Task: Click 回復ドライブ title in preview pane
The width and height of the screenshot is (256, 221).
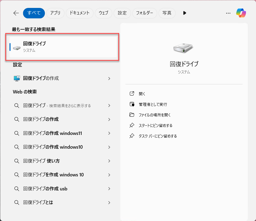Action: tap(184, 64)
